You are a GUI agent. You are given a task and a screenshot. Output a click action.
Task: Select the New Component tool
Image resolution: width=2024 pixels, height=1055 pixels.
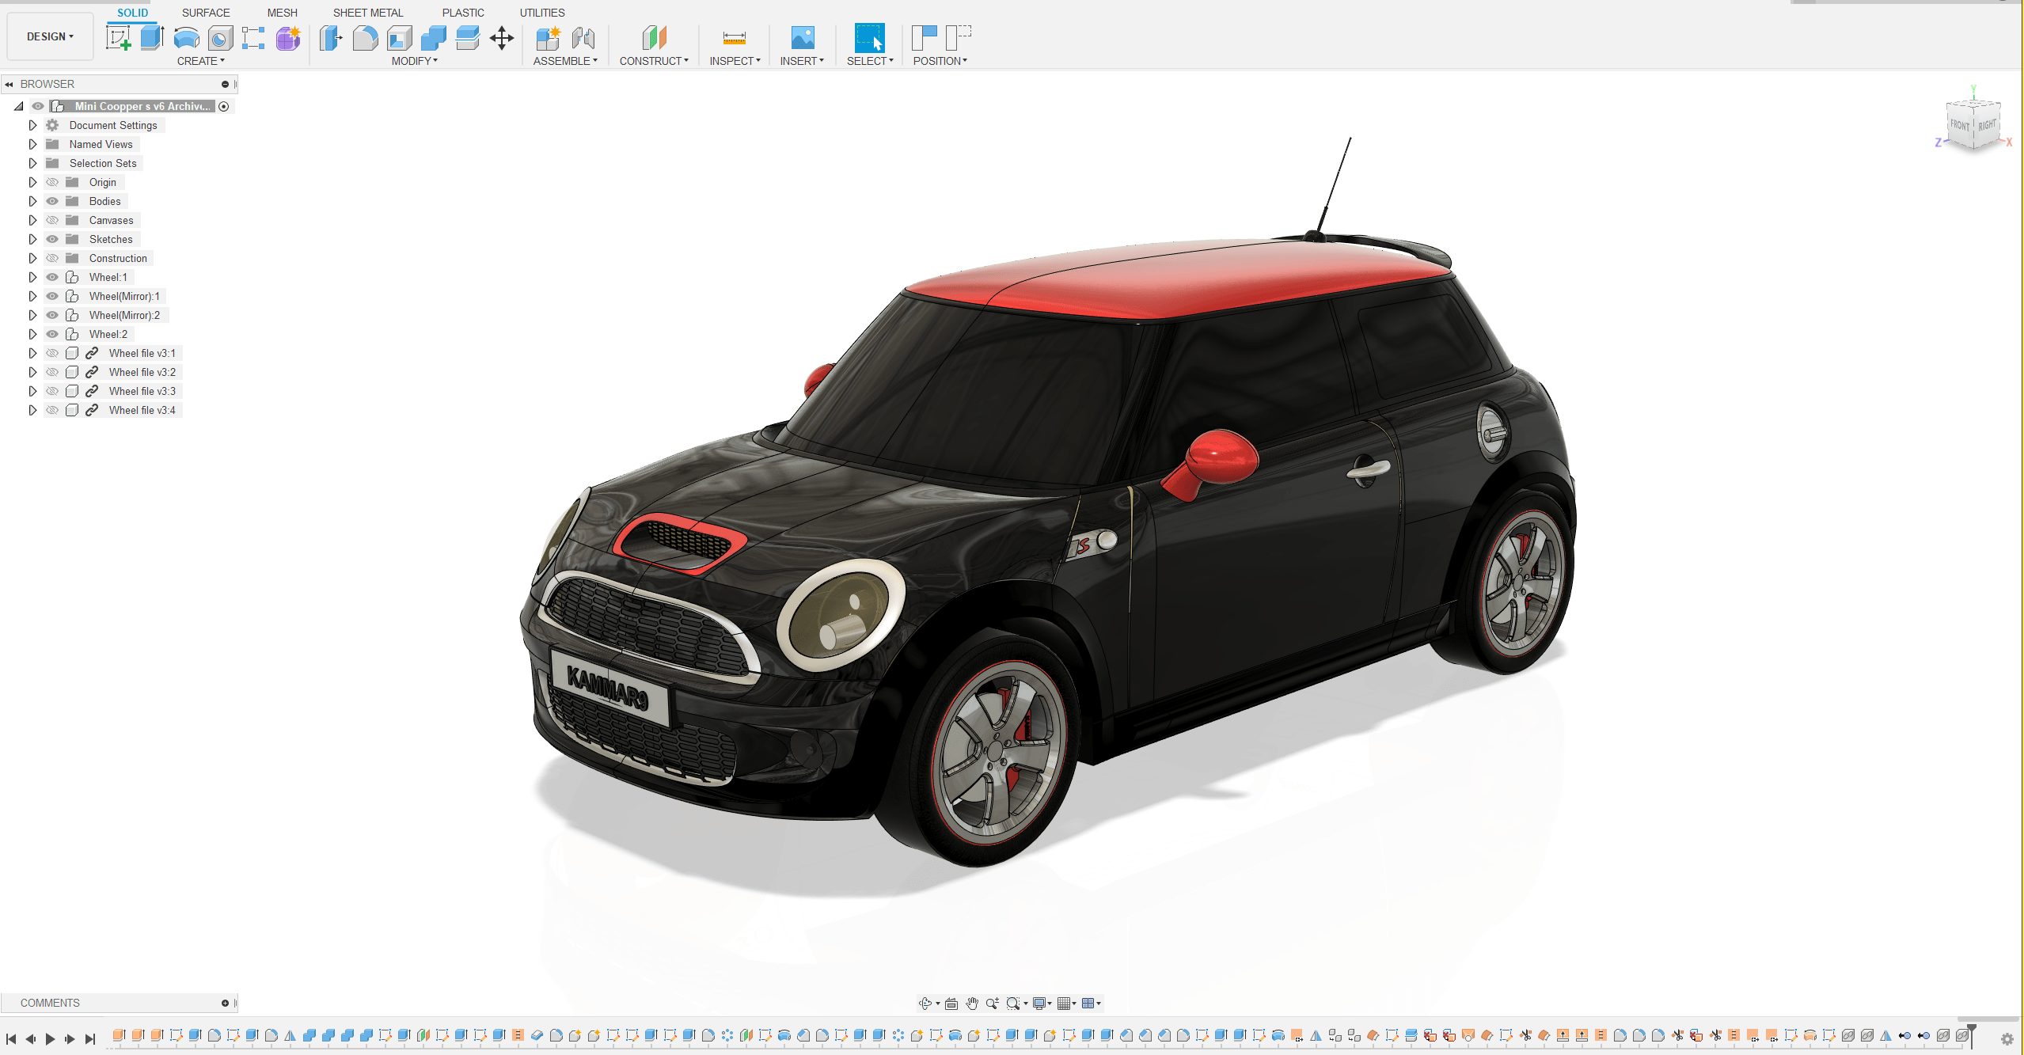548,37
